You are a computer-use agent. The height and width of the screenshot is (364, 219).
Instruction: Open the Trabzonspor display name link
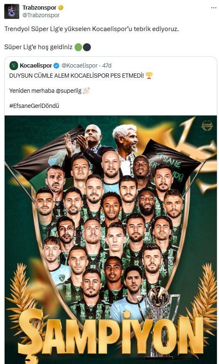point(39,8)
